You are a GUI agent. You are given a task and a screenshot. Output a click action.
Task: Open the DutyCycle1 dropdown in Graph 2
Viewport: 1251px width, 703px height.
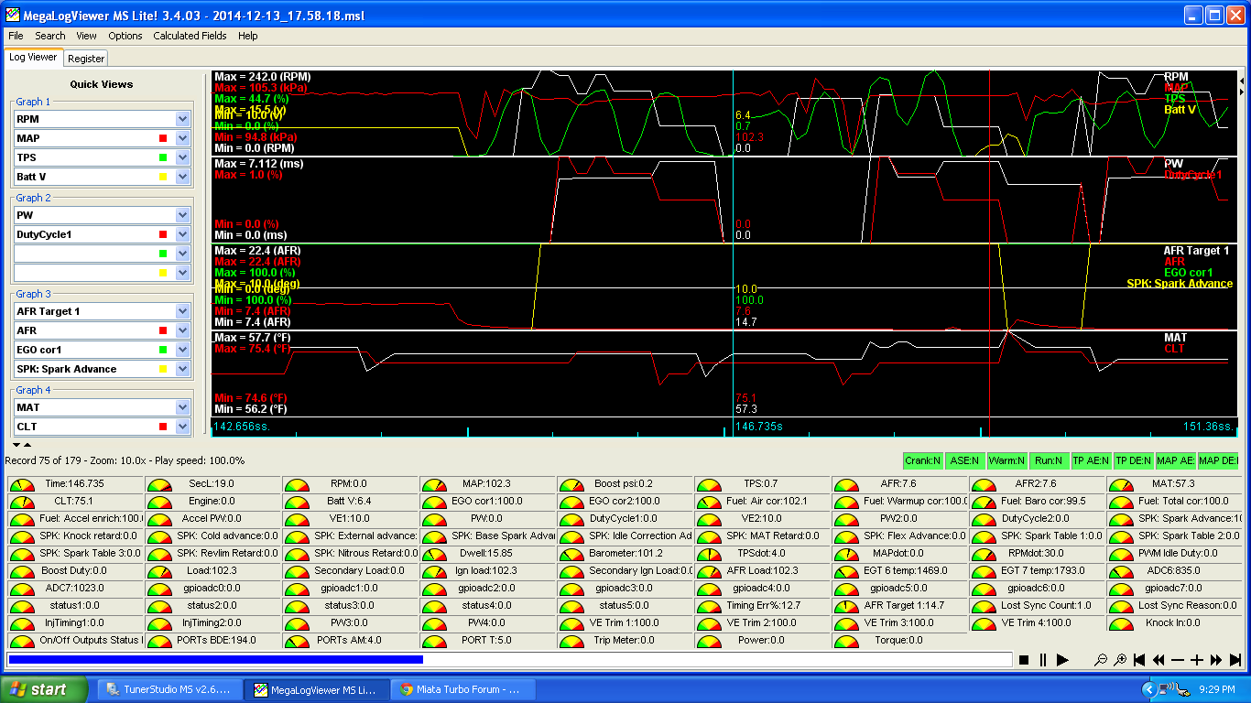point(182,233)
